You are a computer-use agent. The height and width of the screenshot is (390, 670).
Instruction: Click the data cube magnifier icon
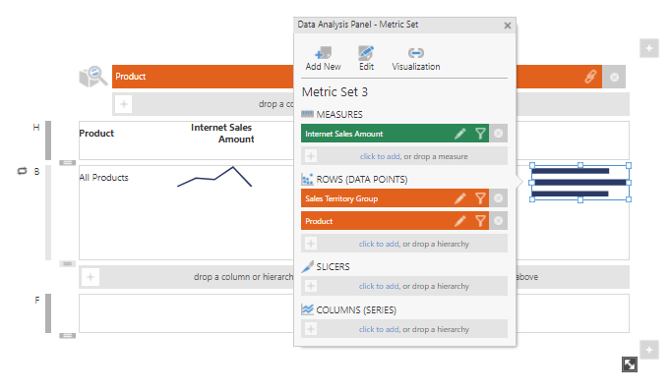pyautogui.click(x=93, y=77)
